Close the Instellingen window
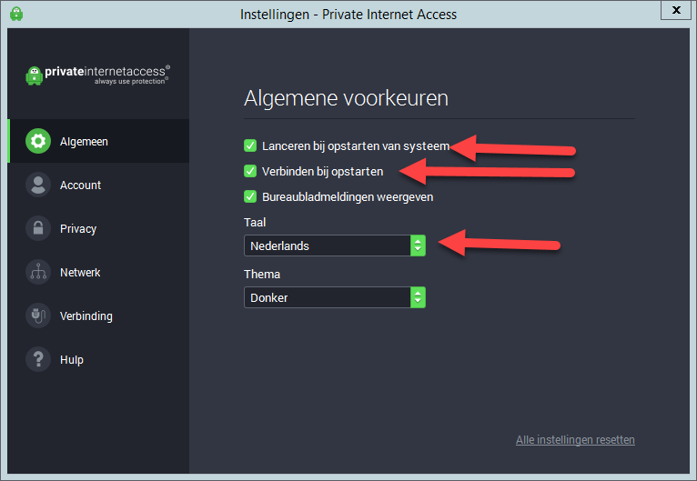 (x=673, y=11)
